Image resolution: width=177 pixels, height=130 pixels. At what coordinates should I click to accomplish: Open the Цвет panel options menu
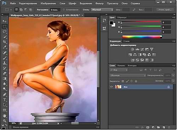pos(174,17)
